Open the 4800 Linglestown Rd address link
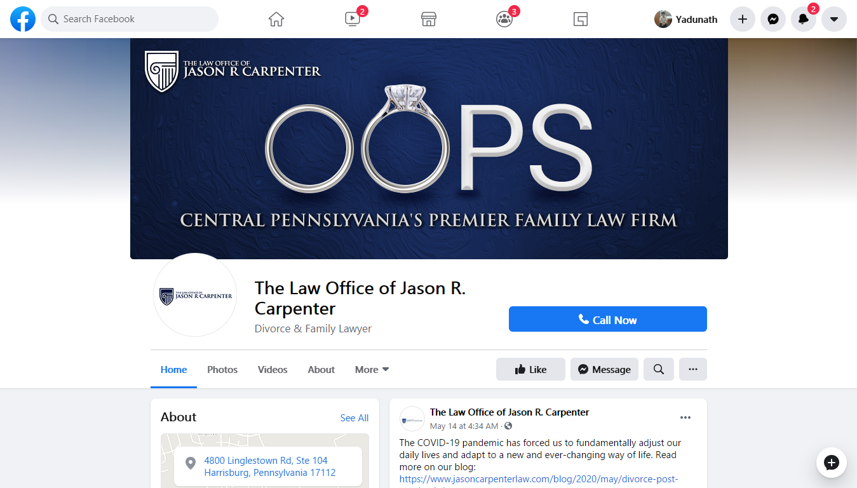The width and height of the screenshot is (857, 488). click(269, 466)
